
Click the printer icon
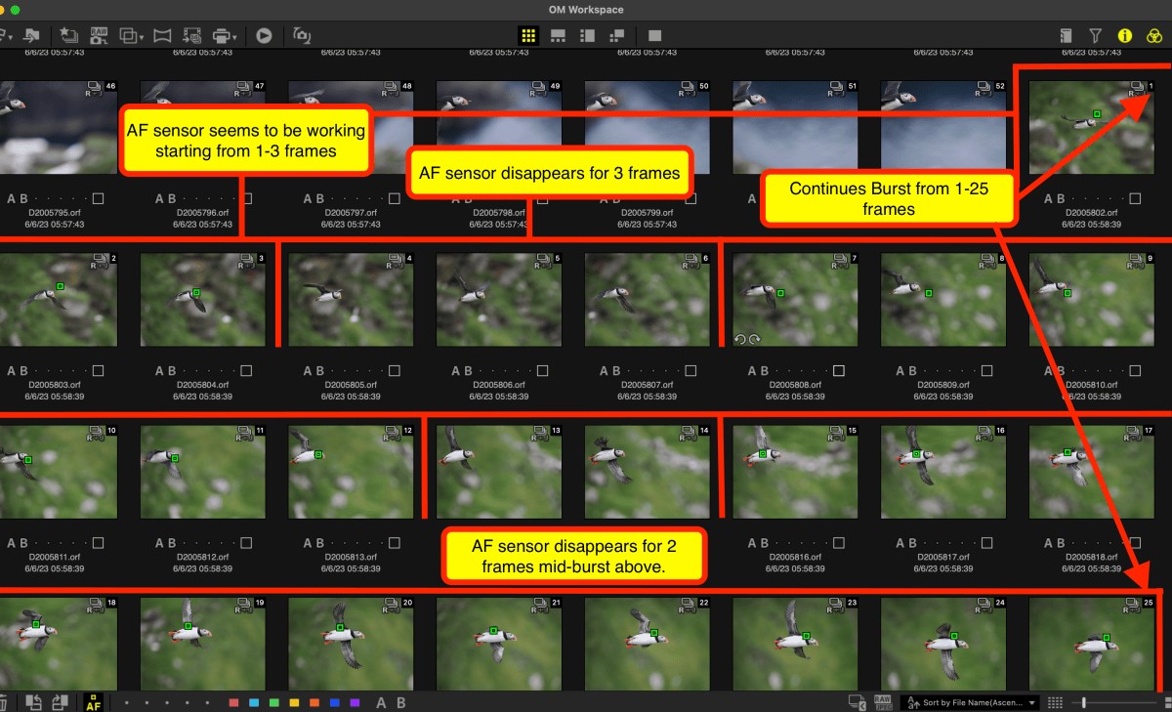pyautogui.click(x=222, y=35)
